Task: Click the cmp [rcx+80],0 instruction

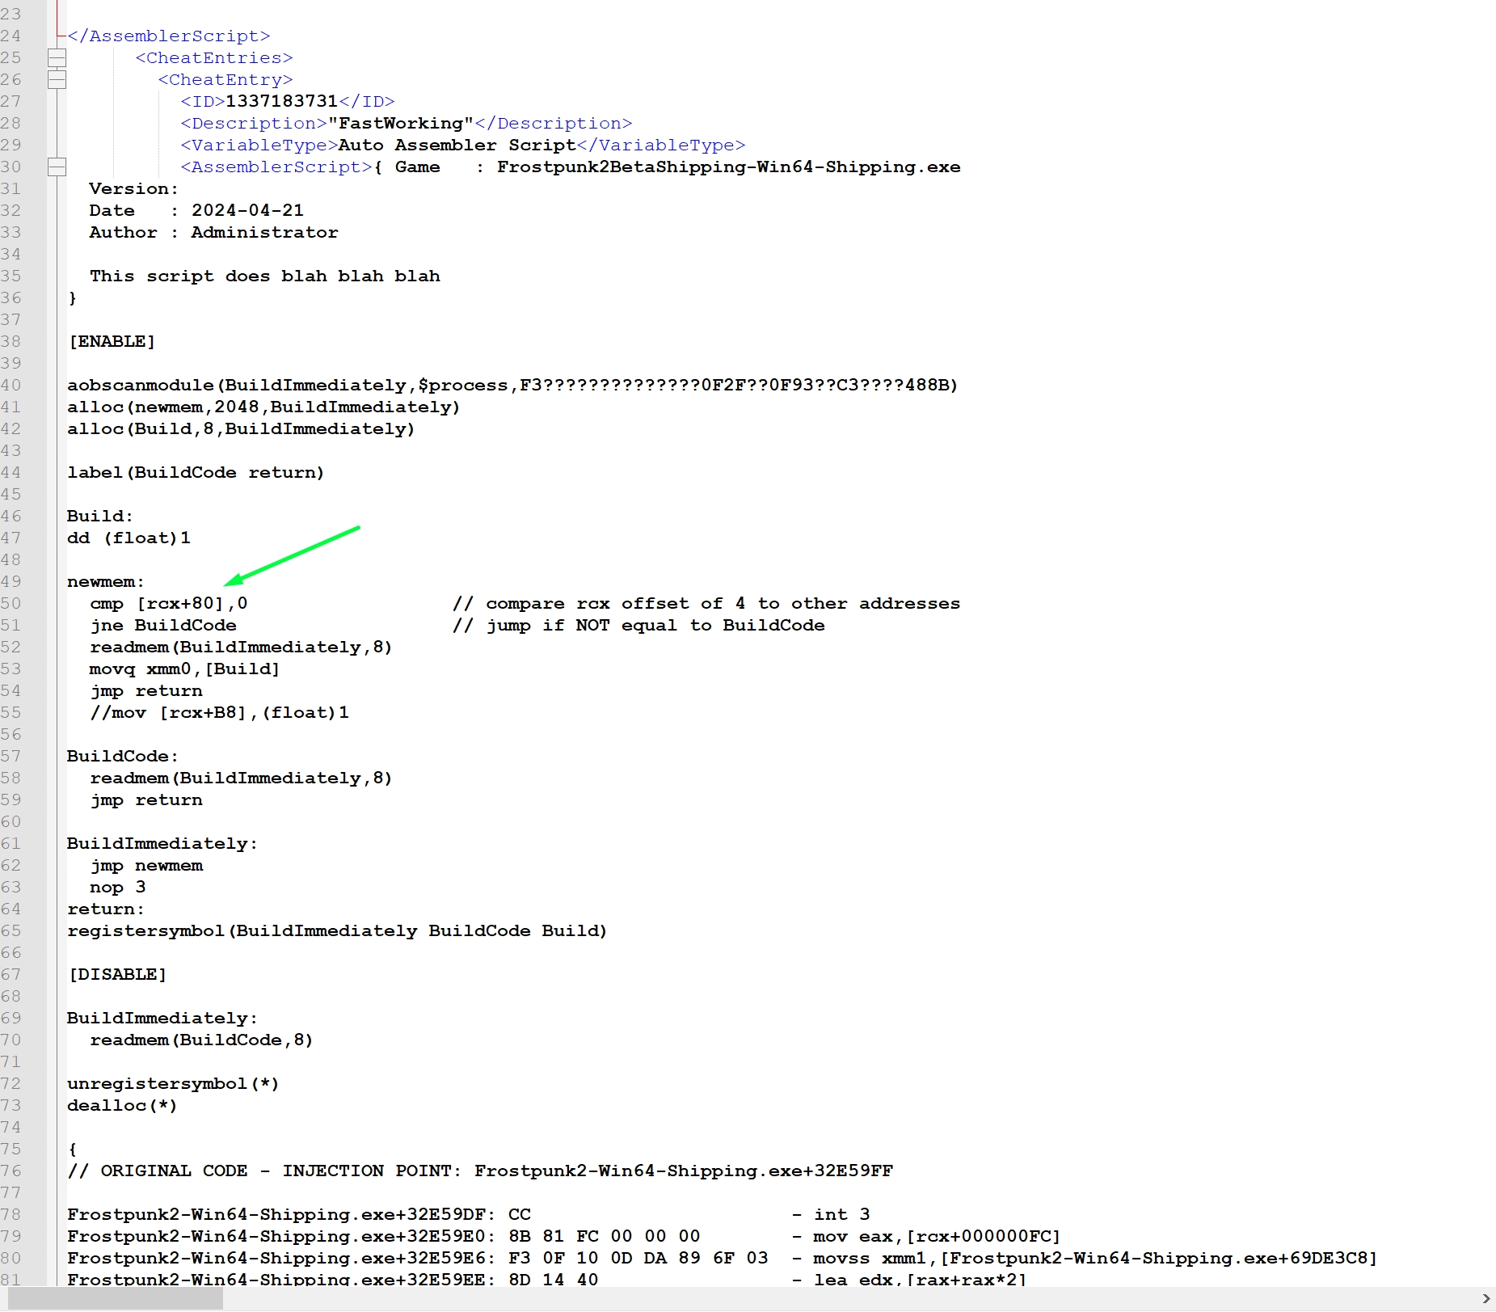Action: [169, 604]
